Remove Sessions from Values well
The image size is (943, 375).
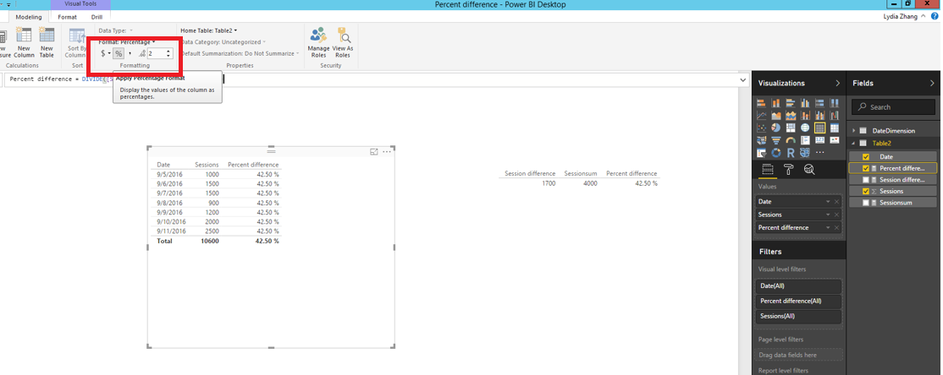pyautogui.click(x=836, y=215)
